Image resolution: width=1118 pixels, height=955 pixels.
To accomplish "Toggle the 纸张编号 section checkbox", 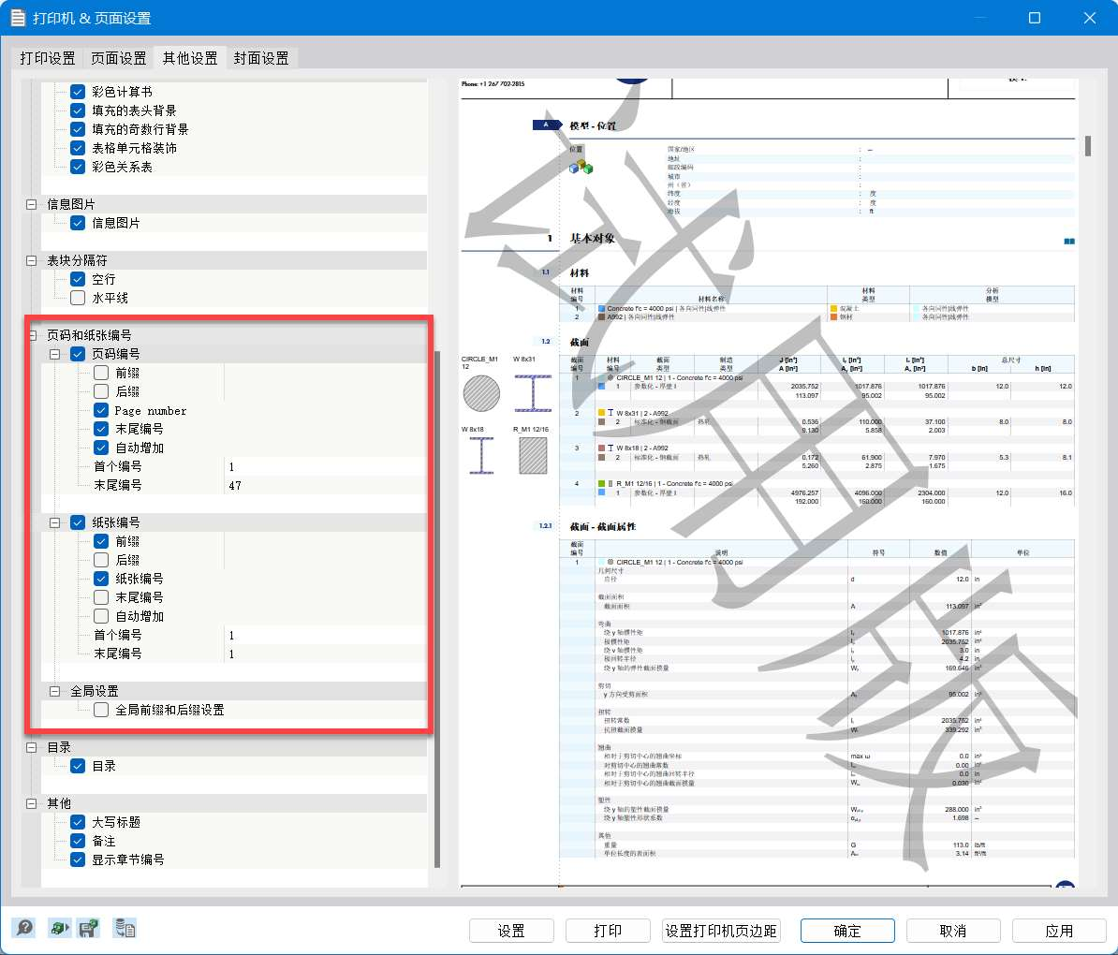I will click(79, 522).
